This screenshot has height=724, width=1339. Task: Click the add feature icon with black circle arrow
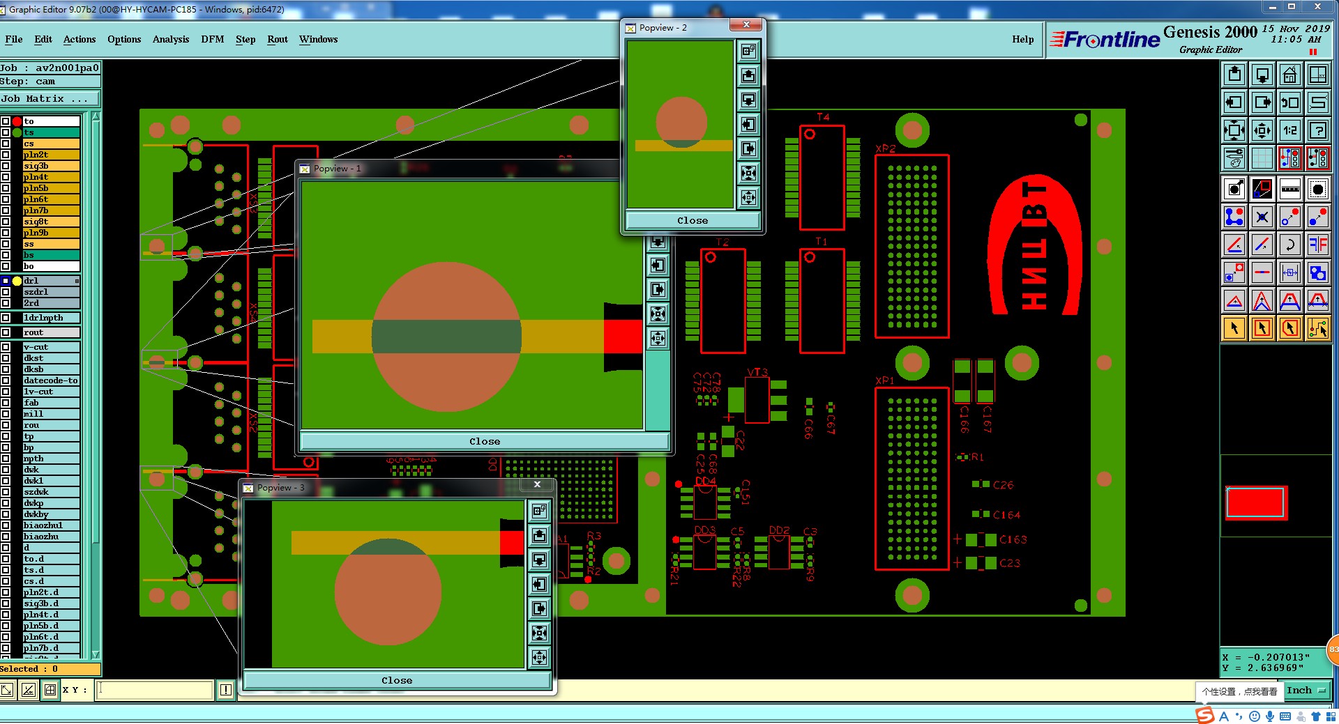pos(1234,189)
